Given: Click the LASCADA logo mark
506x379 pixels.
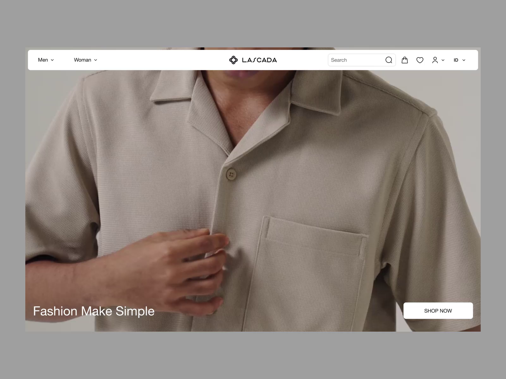Looking at the screenshot, I should [x=233, y=60].
